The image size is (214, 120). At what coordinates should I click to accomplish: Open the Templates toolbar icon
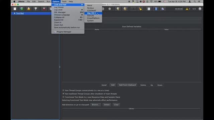point(21,9)
